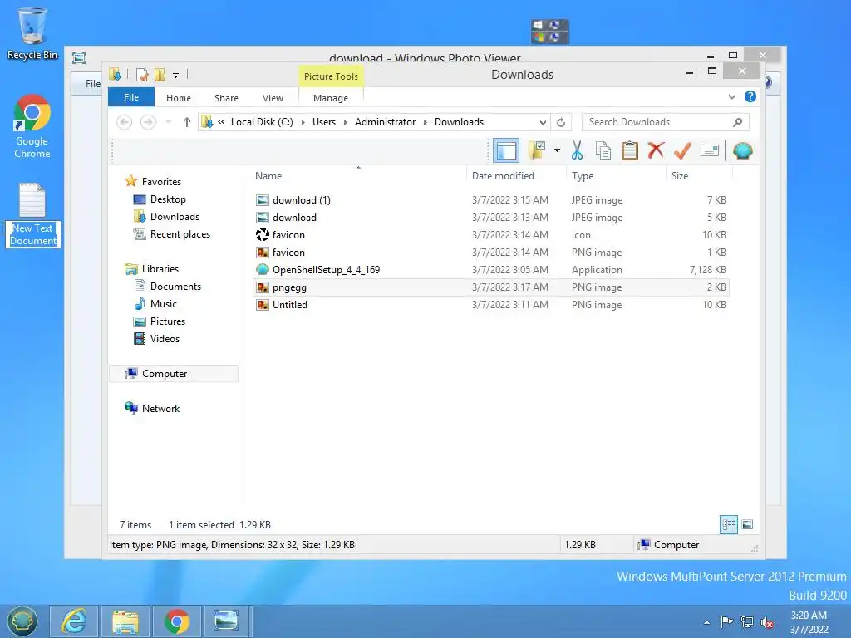Image resolution: width=851 pixels, height=638 pixels.
Task: Expand the ribbon with the chevron
Action: point(732,96)
